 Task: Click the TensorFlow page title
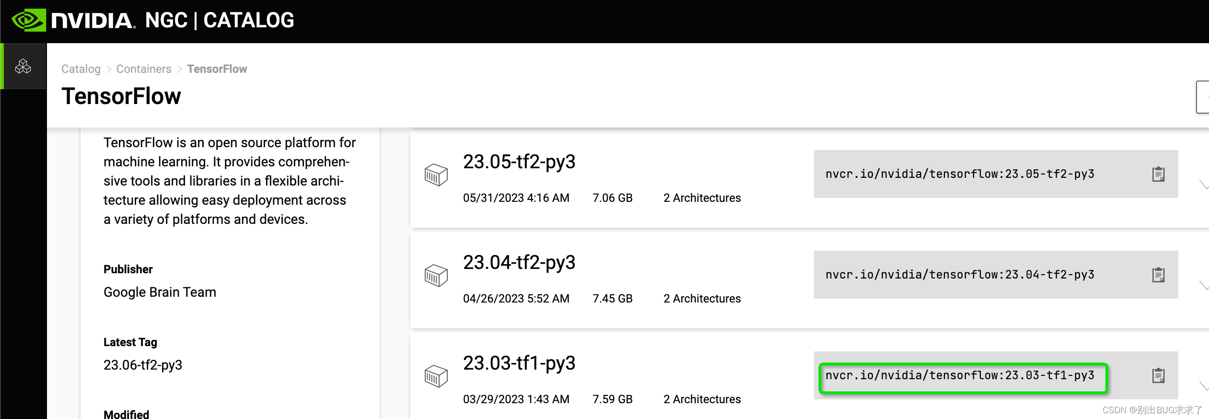tap(121, 96)
